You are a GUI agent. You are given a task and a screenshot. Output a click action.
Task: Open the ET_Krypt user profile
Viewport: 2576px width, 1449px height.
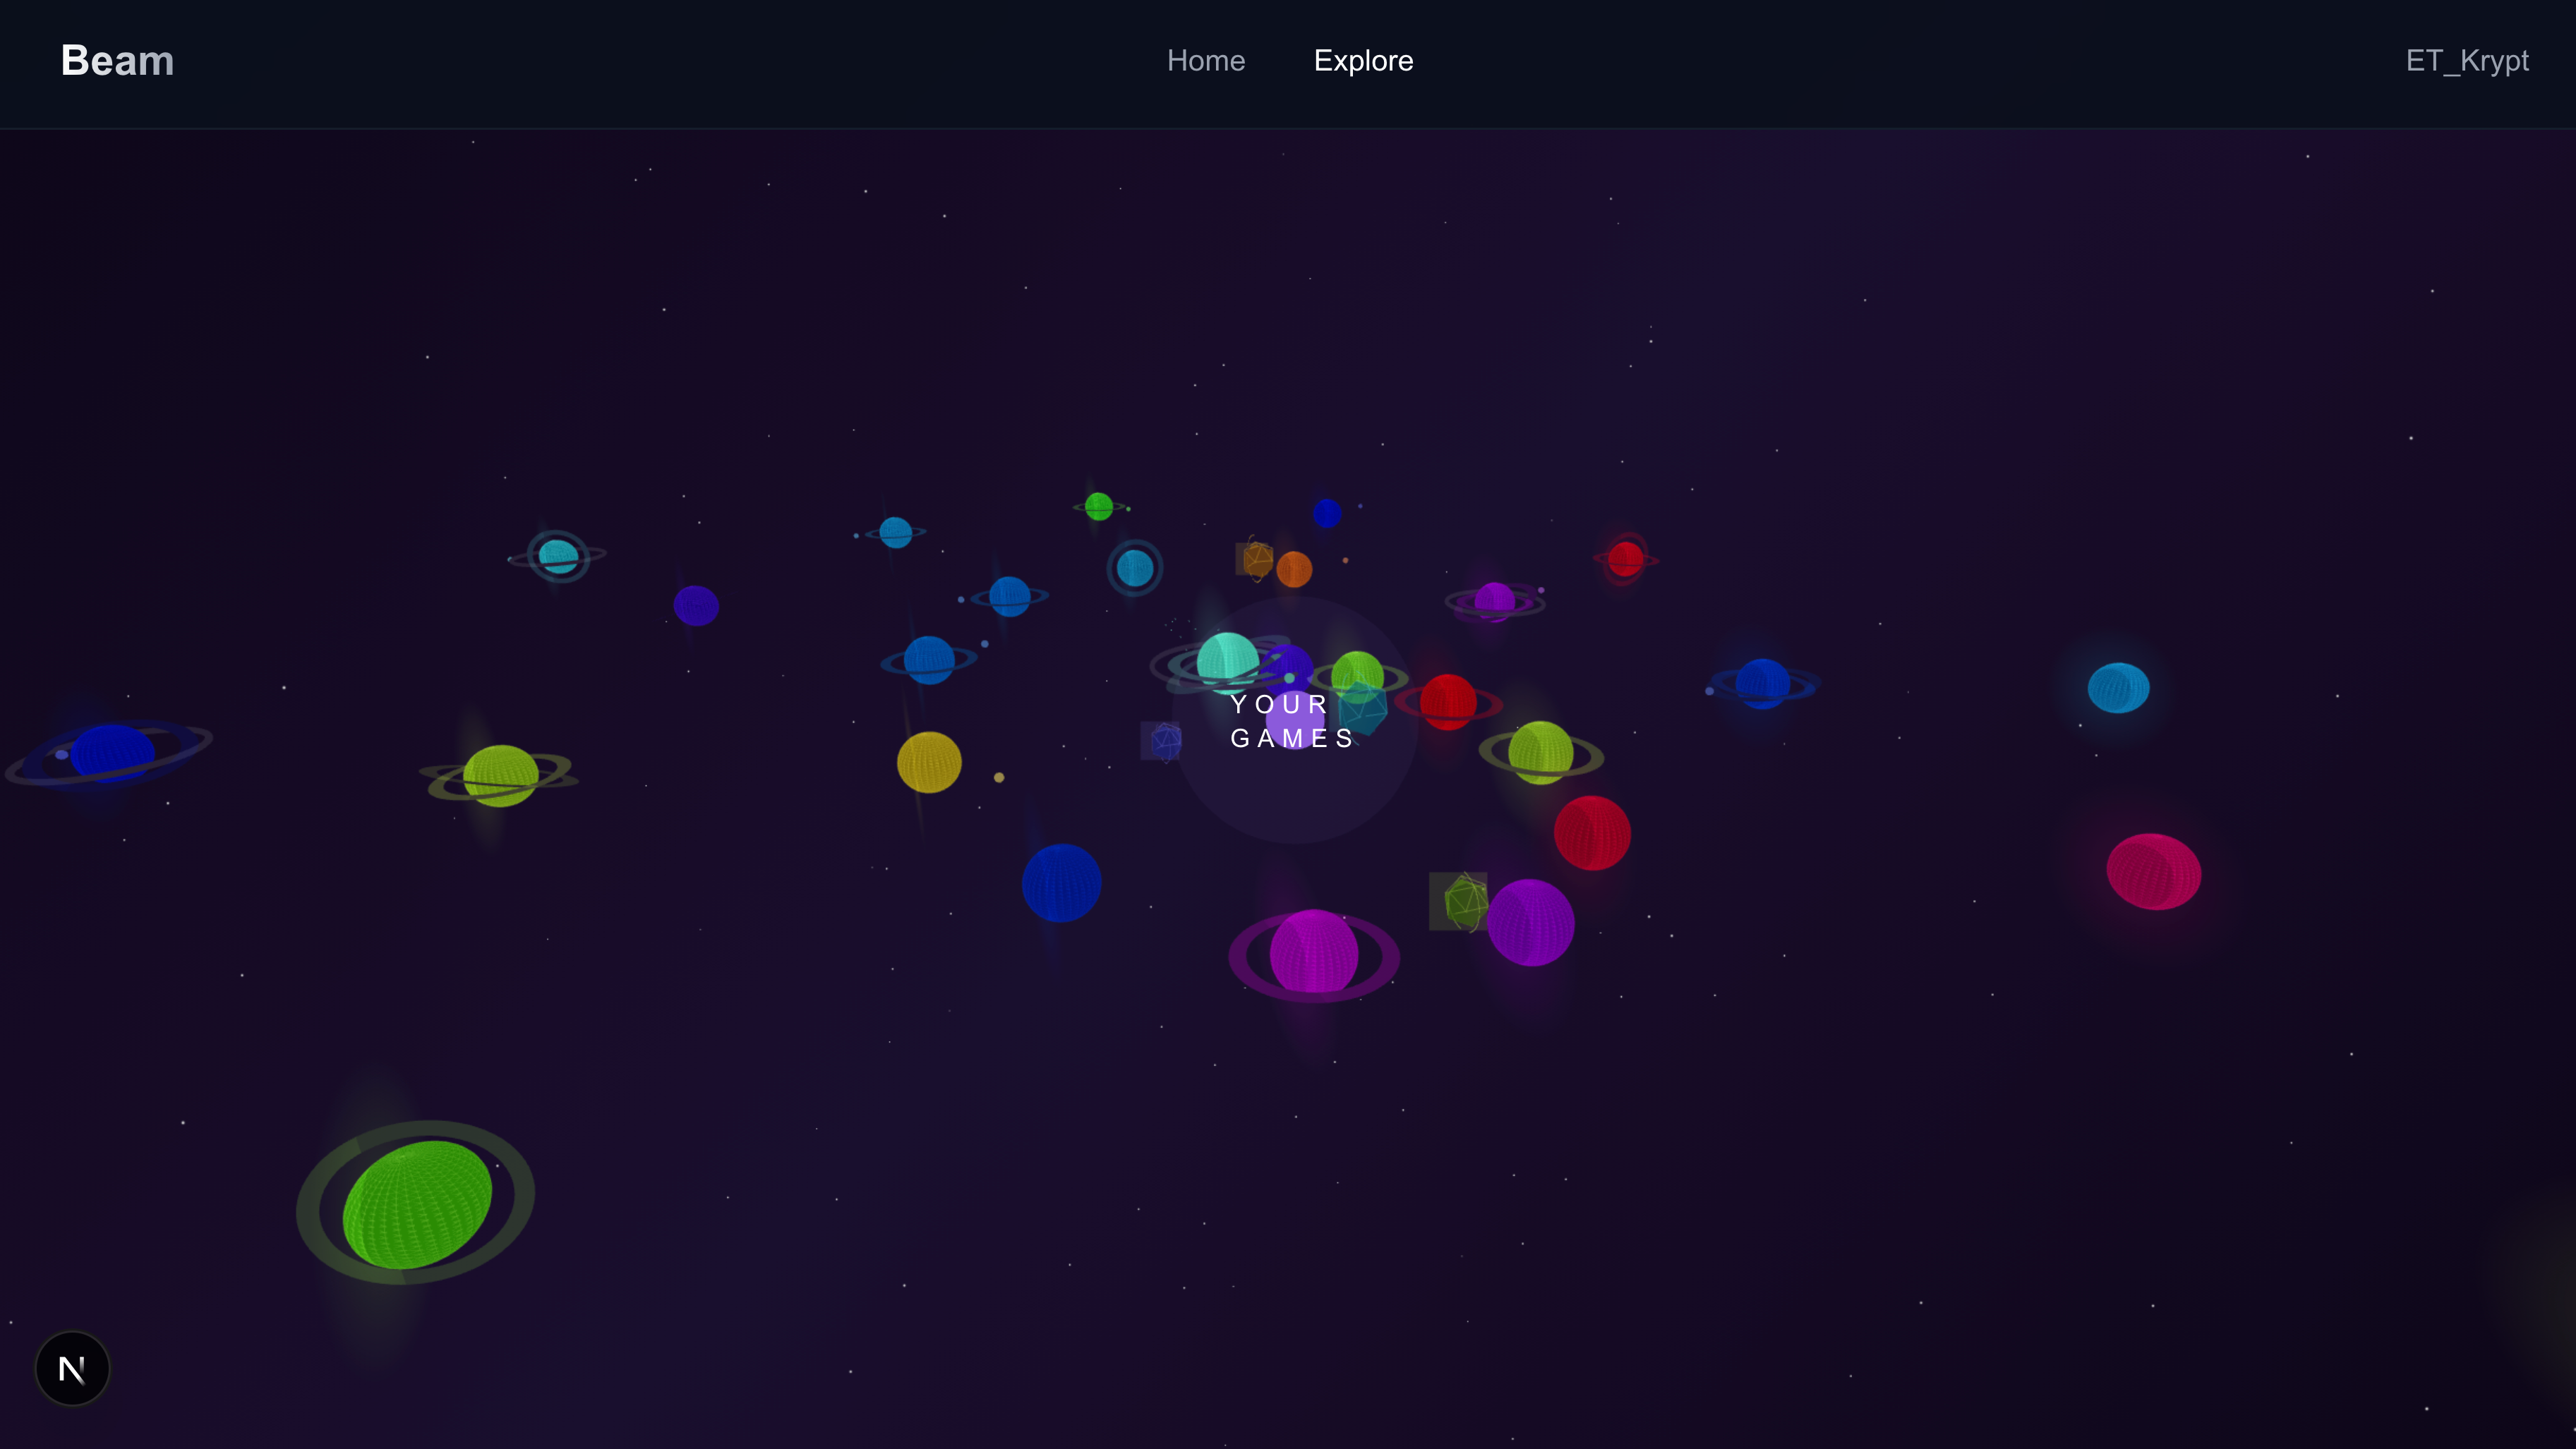pos(2466,61)
